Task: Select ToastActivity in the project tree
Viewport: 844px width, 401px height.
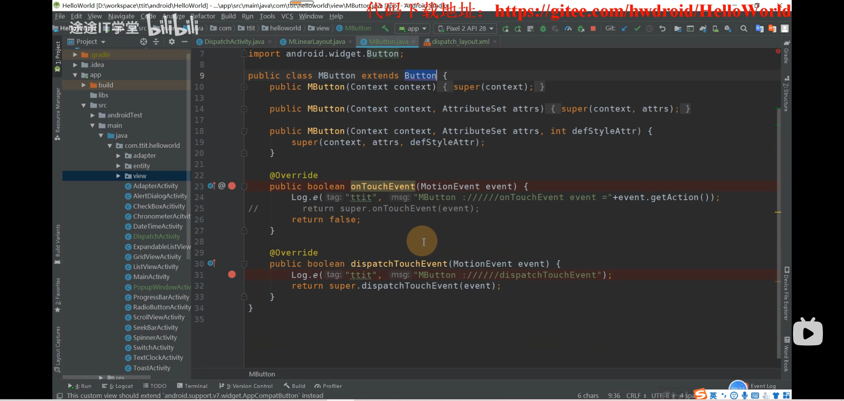Action: tap(152, 368)
